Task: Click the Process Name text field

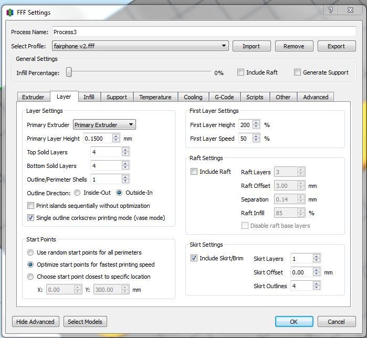Action: click(x=204, y=32)
